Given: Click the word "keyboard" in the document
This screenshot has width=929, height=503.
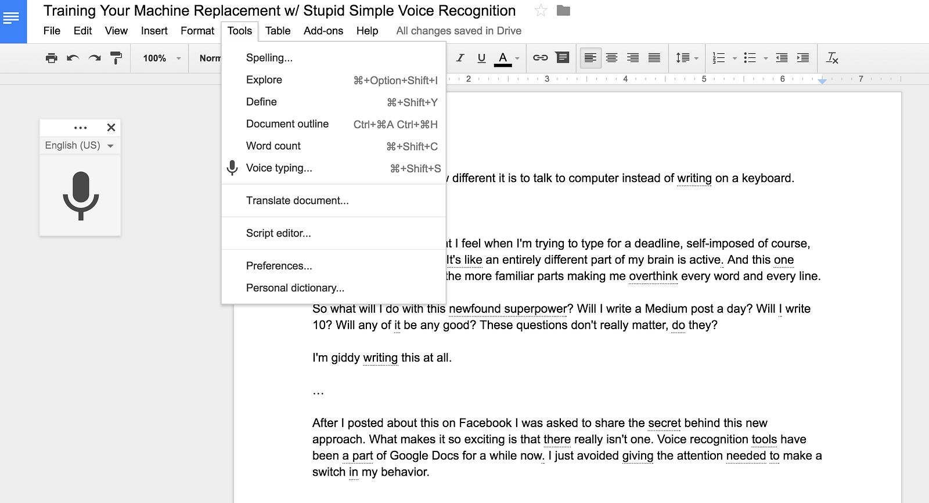Looking at the screenshot, I should (766, 178).
